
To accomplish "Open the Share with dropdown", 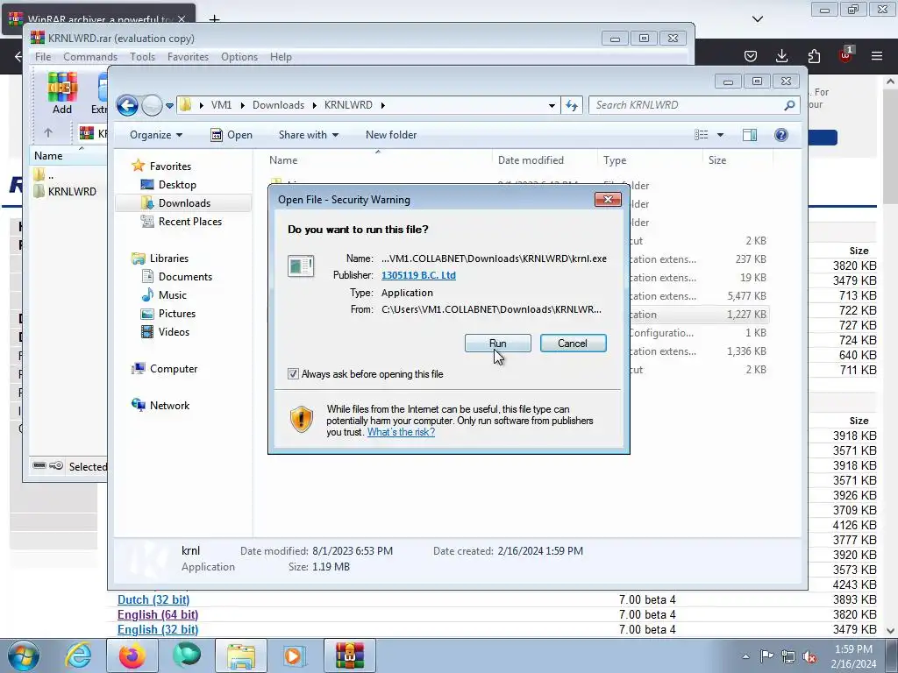I will point(308,134).
